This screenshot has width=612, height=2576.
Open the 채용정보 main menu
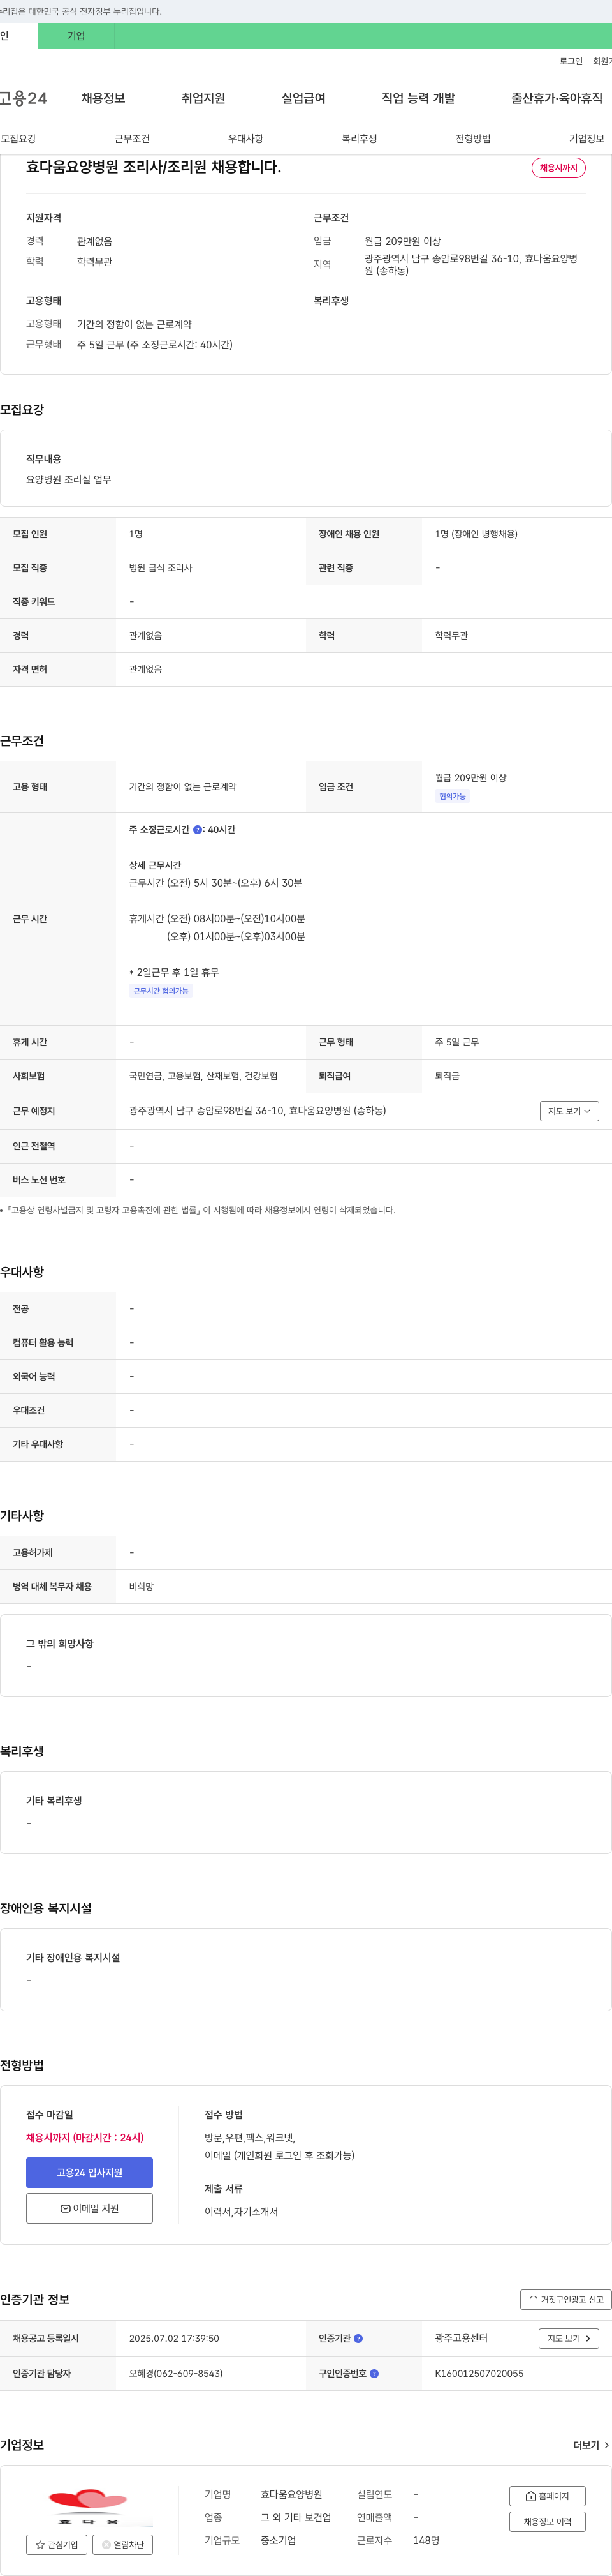click(x=103, y=98)
